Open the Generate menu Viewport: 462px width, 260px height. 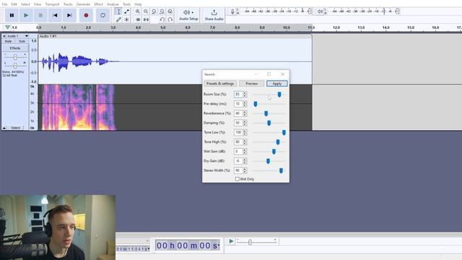[x=84, y=4]
